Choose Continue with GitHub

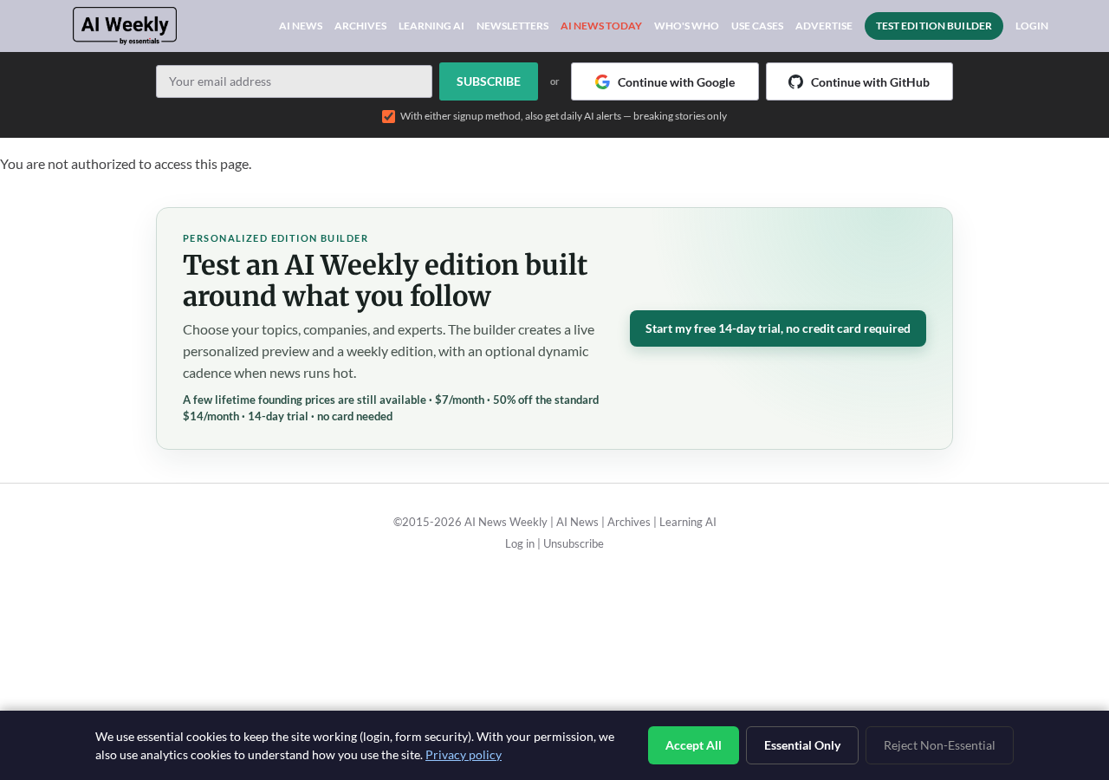859,81
